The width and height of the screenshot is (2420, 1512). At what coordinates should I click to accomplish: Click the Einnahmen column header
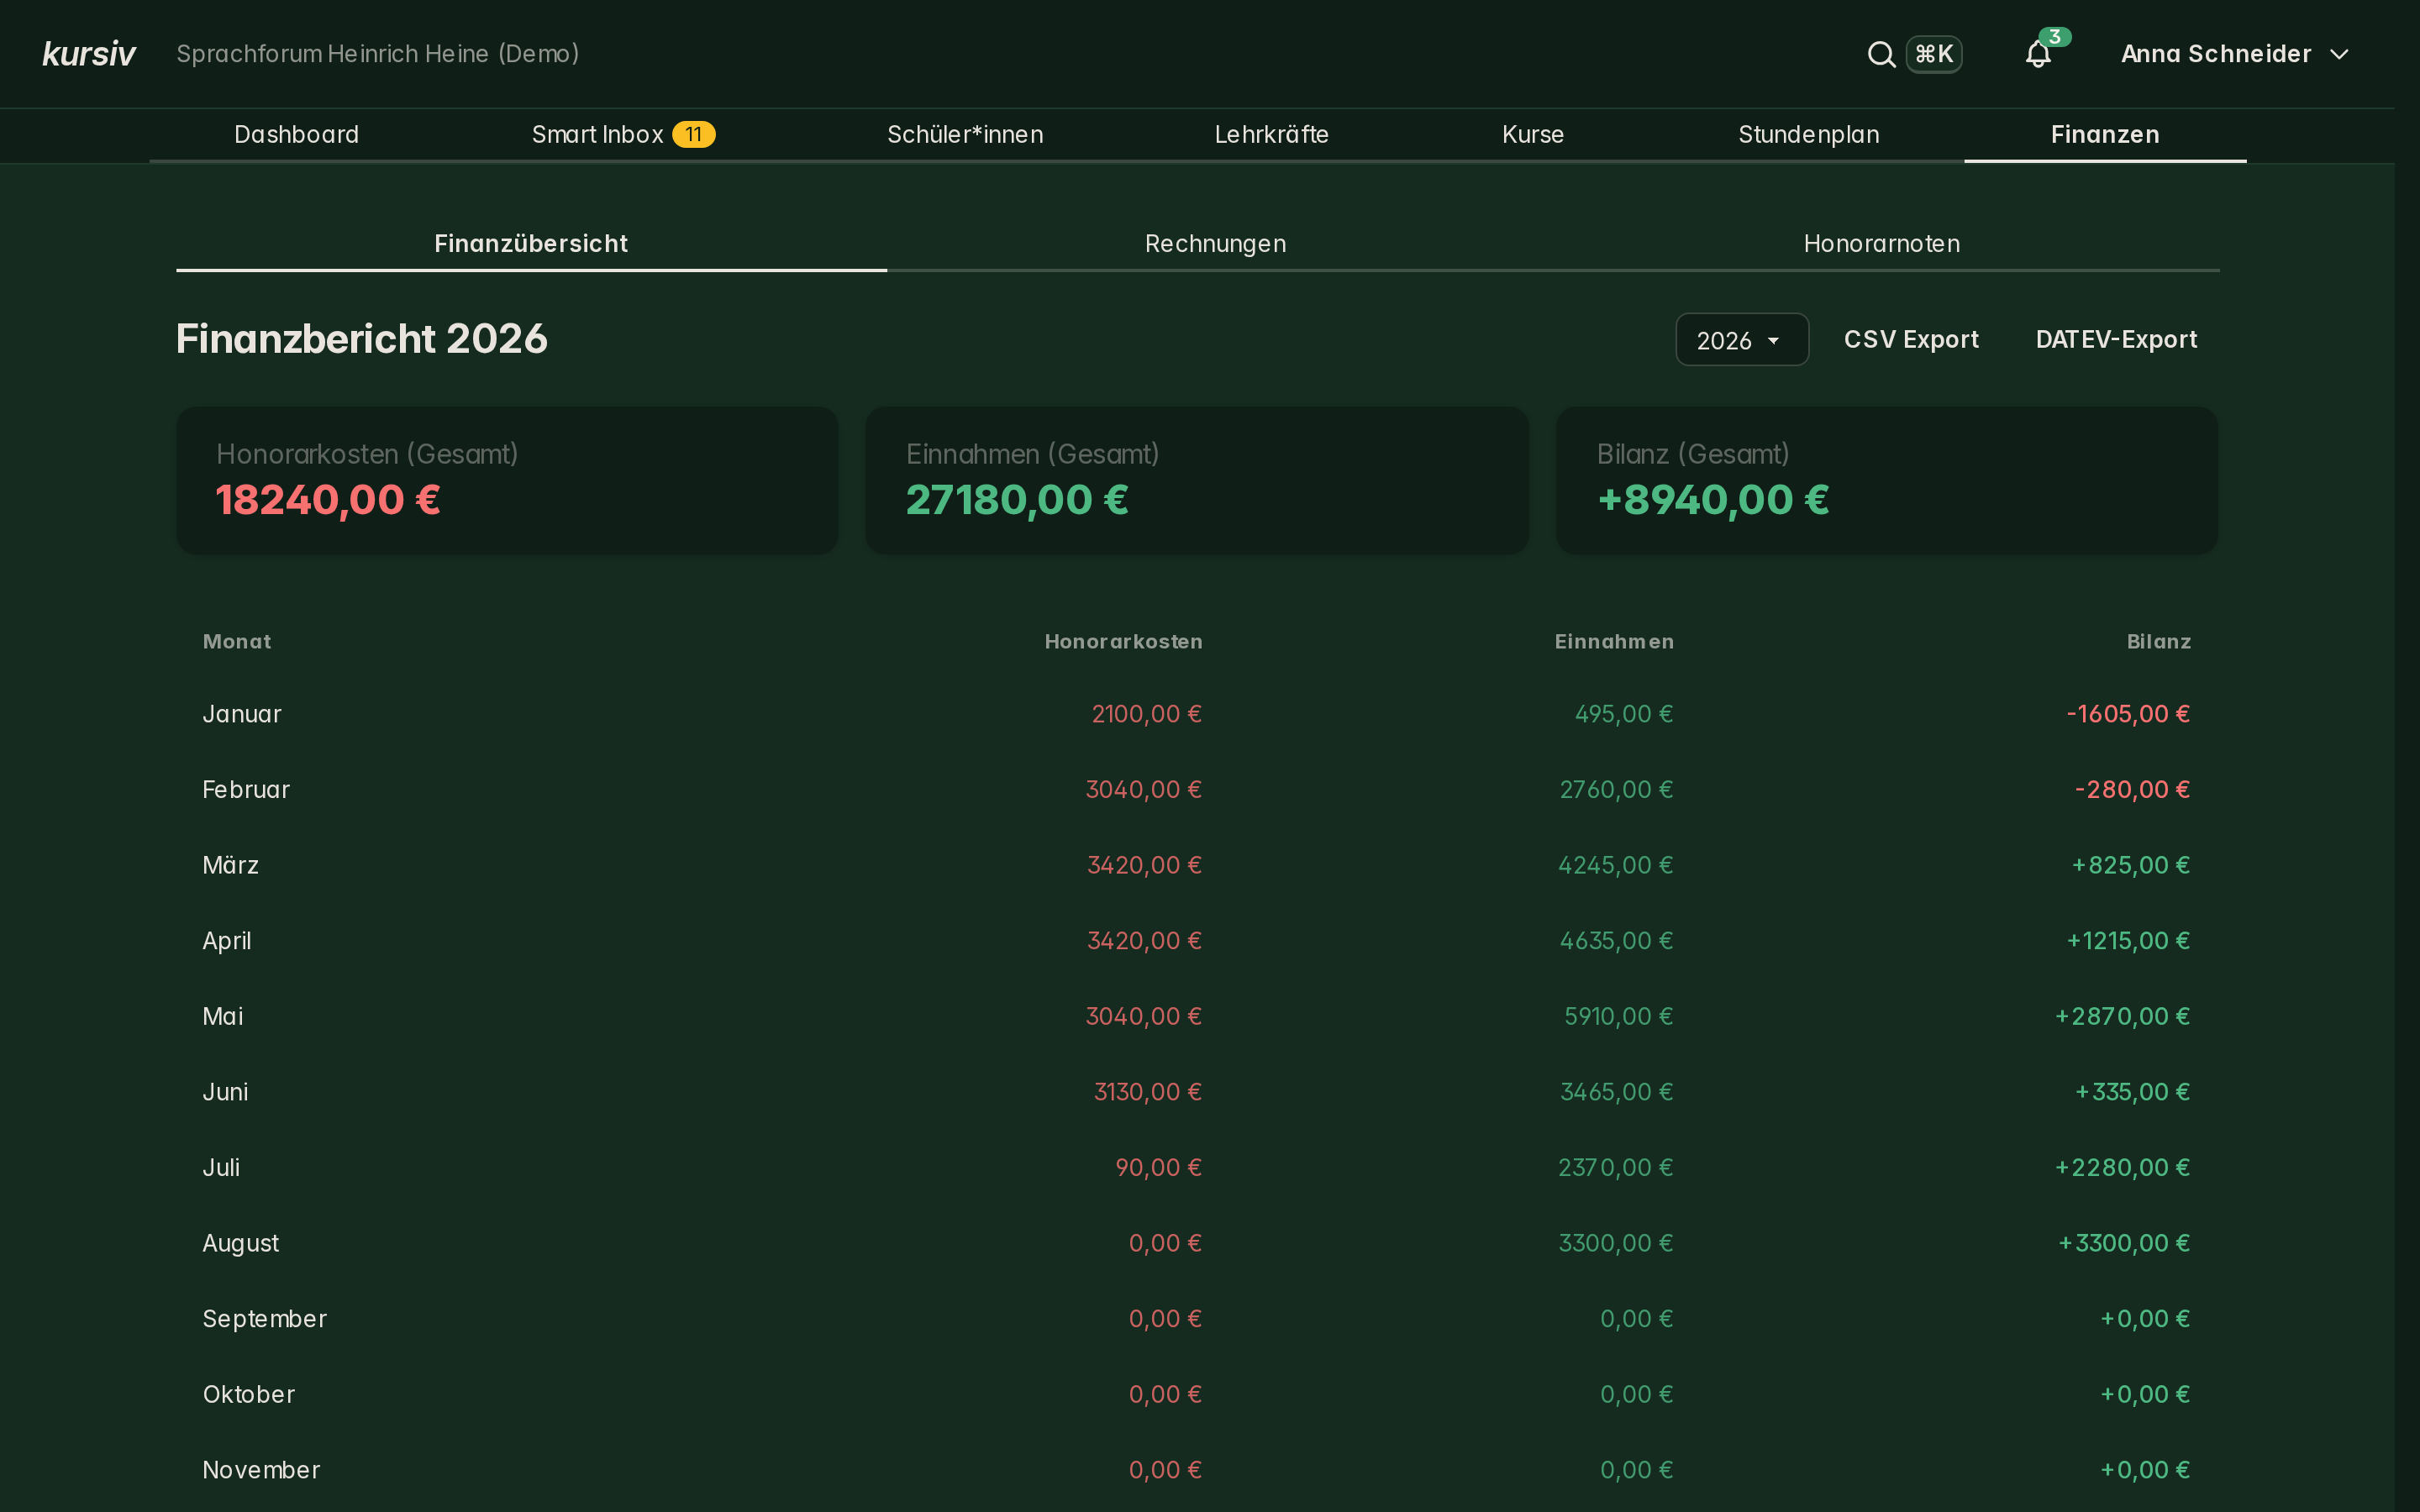[1613, 642]
